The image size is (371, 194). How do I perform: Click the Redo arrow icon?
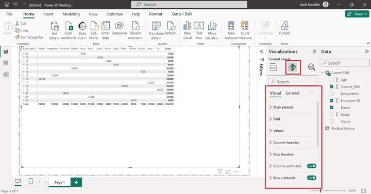click(x=24, y=5)
